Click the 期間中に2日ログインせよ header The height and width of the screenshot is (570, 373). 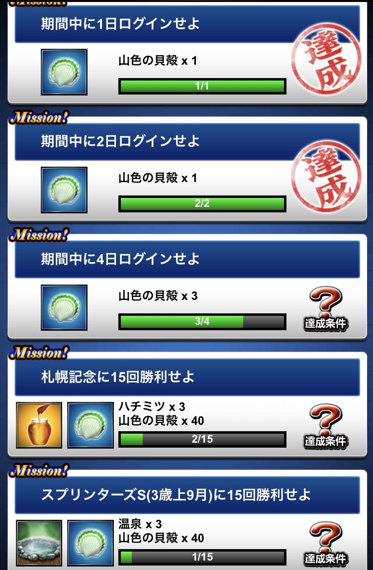(x=187, y=141)
